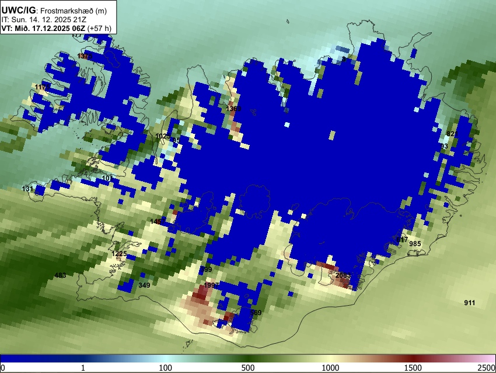Click the map value label '569'
This screenshot has height=373, width=496.
[x=256, y=313]
